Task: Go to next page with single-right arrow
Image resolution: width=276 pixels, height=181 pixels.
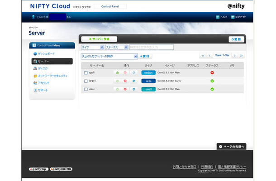Action: click(x=235, y=56)
